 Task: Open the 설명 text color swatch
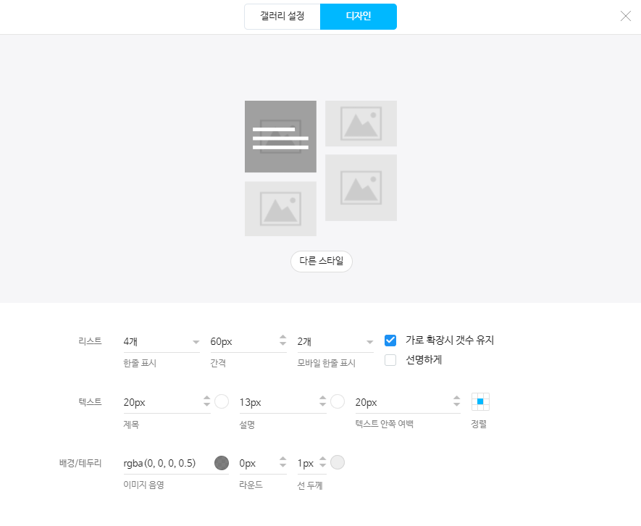[x=338, y=401]
